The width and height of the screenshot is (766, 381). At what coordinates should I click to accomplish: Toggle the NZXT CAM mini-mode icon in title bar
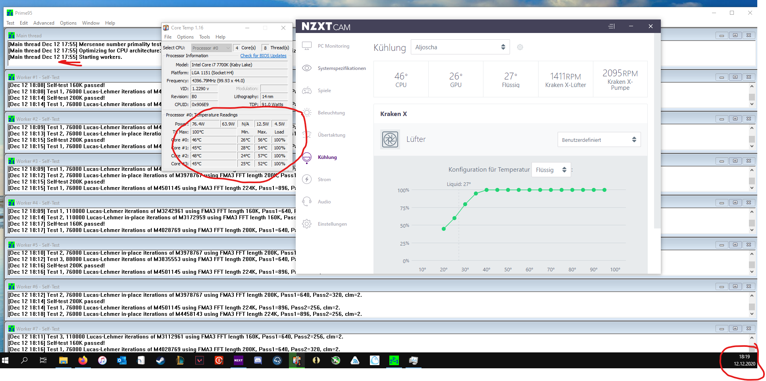[611, 26]
